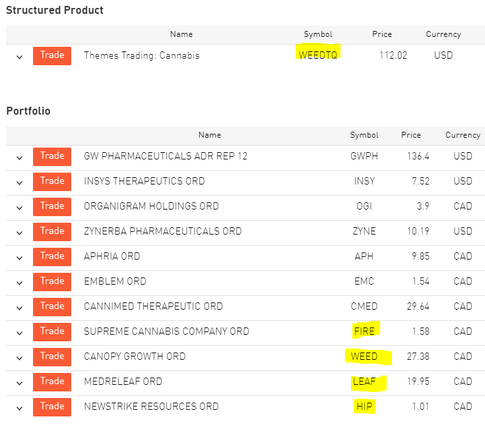Click the 136.4 price cell
The height and width of the screenshot is (425, 485).
pyautogui.click(x=418, y=156)
